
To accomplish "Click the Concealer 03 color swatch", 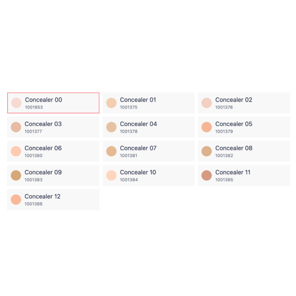I will [16, 127].
